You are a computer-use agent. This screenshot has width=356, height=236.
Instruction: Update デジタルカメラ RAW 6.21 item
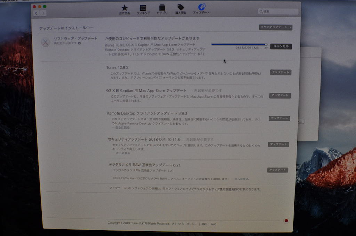point(278,170)
